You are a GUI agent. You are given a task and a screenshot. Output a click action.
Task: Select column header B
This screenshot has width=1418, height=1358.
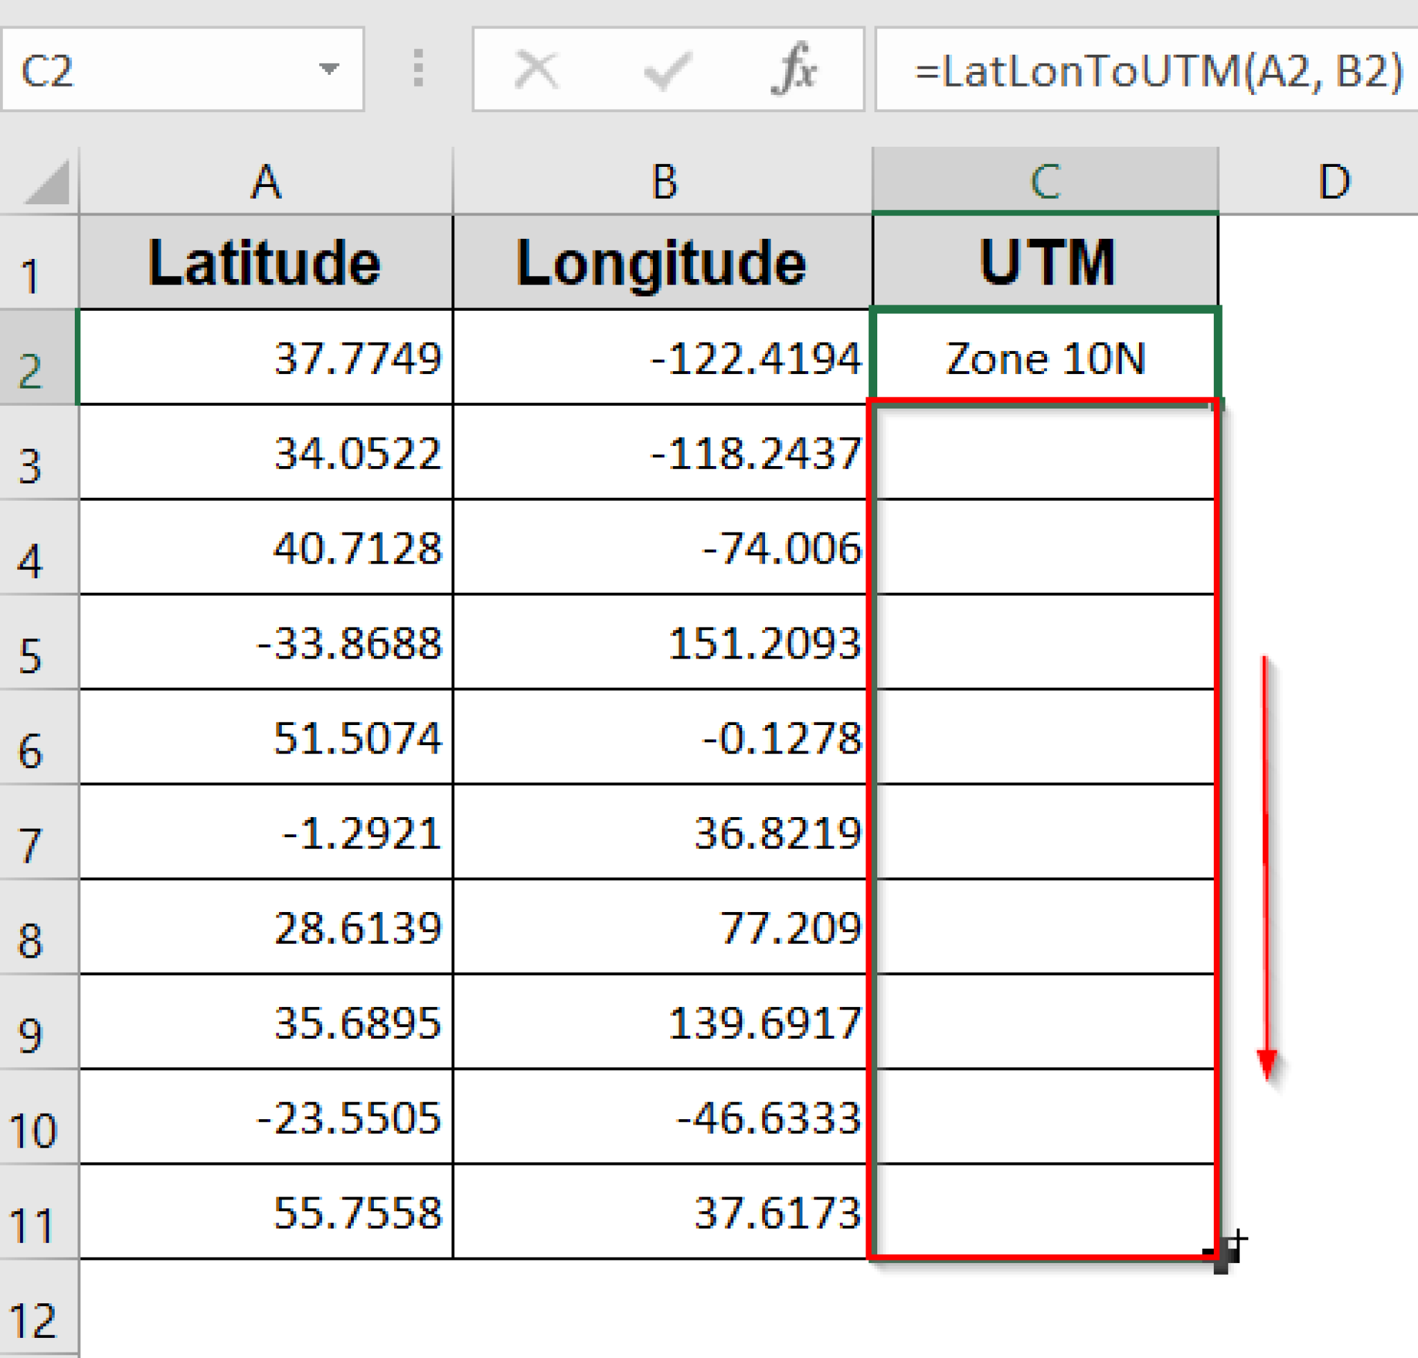point(662,181)
